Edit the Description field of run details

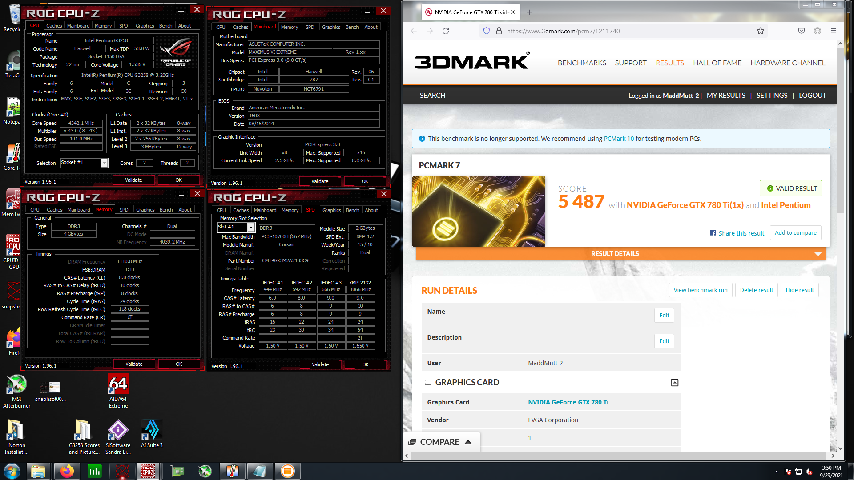[x=664, y=341]
